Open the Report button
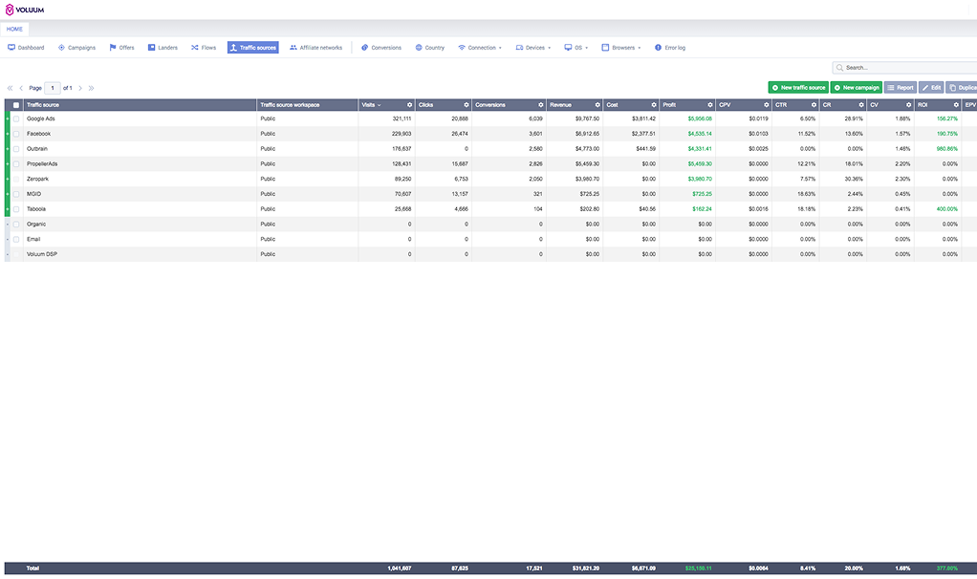 pos(901,88)
